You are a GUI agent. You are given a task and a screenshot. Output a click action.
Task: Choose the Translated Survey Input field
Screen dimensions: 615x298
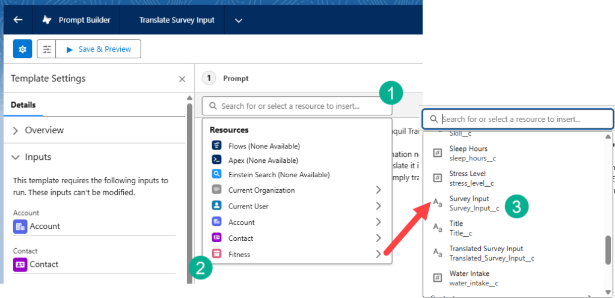[486, 253]
